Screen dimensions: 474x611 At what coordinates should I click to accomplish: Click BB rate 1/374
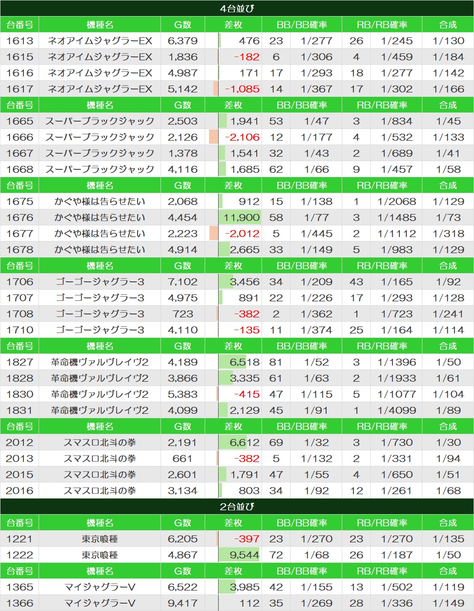[317, 330]
